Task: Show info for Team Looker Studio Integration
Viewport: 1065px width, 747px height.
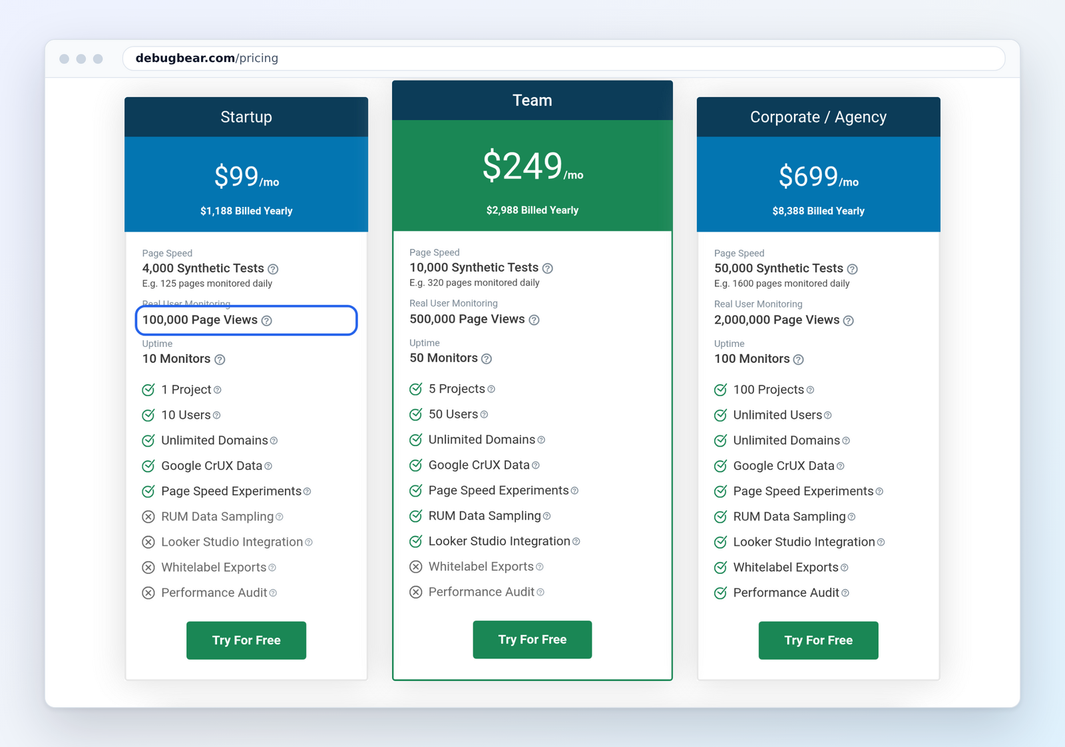Action: pos(576,542)
